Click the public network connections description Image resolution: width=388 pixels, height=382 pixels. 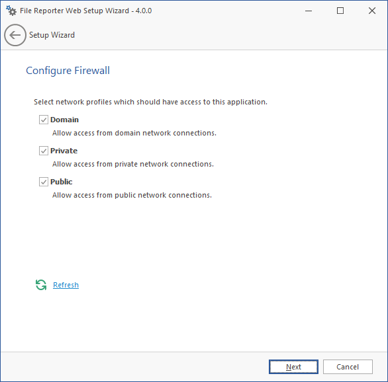tap(132, 196)
